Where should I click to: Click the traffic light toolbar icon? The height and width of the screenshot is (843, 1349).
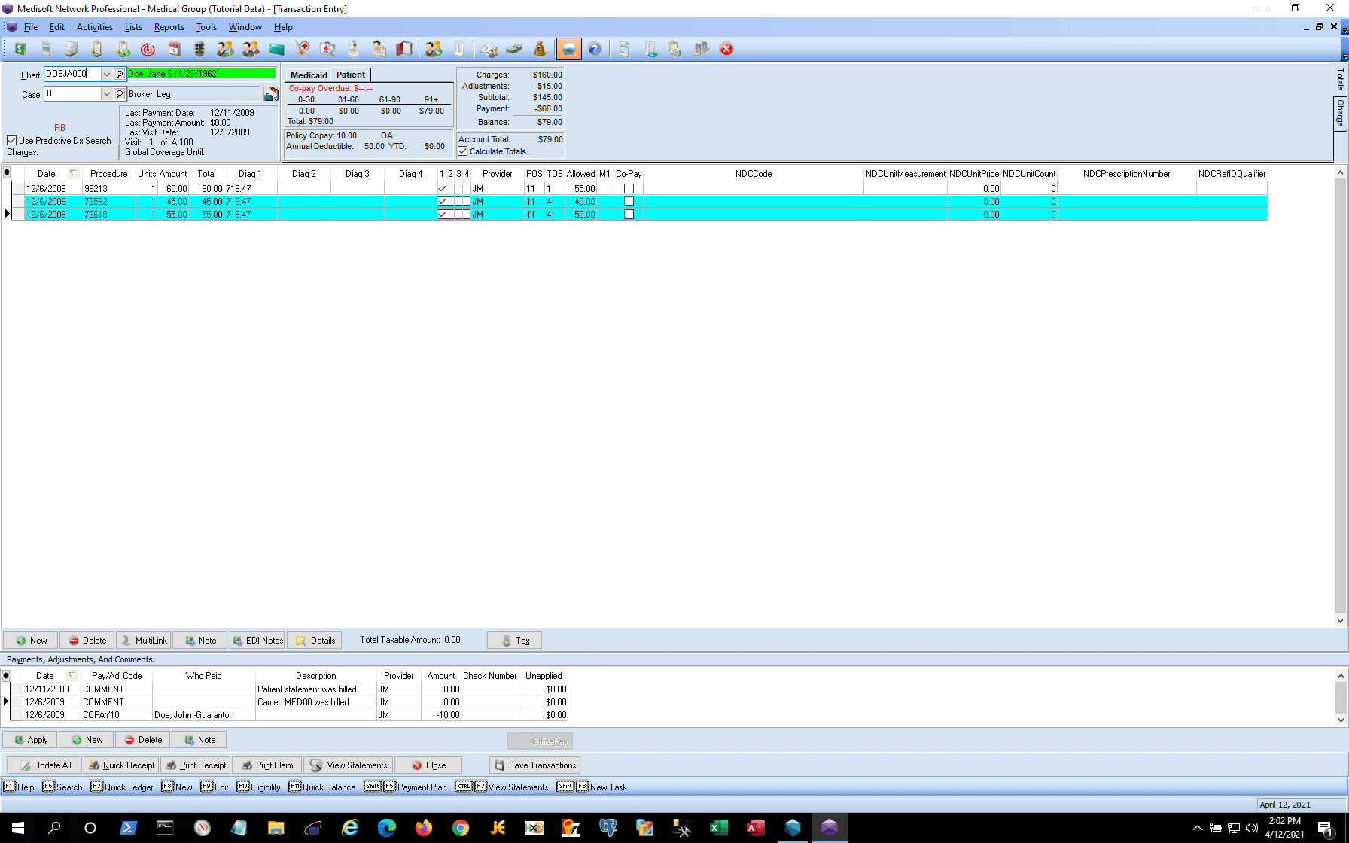(x=199, y=49)
